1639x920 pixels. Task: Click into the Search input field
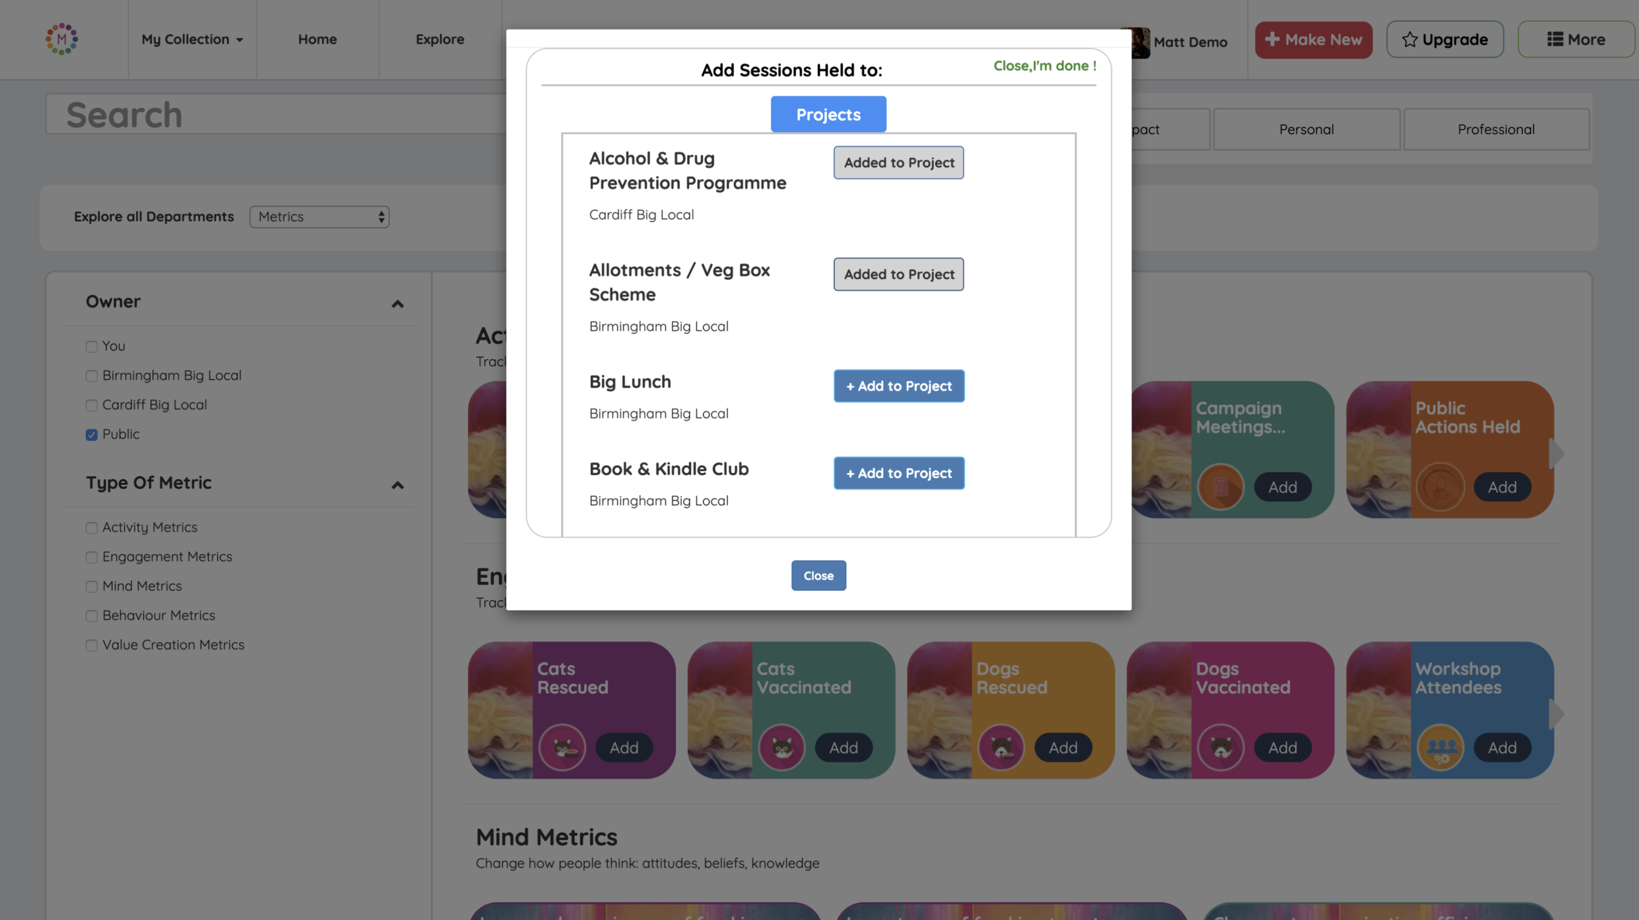(x=275, y=115)
